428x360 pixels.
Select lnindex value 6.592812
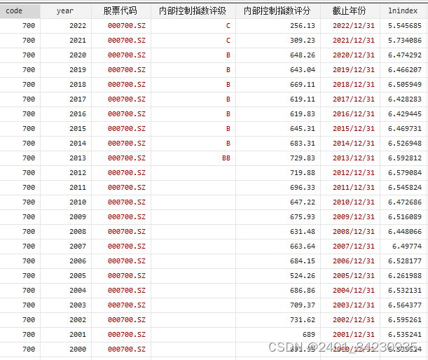(x=405, y=158)
